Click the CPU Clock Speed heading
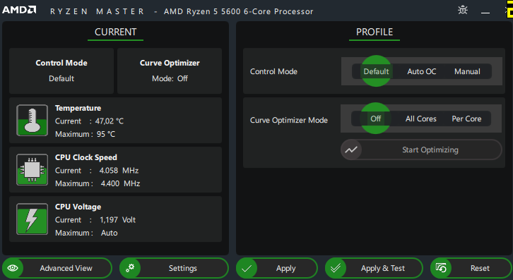Viewport: 513px width, 280px height. click(x=85, y=157)
